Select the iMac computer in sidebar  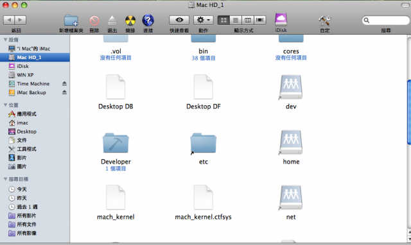point(35,49)
